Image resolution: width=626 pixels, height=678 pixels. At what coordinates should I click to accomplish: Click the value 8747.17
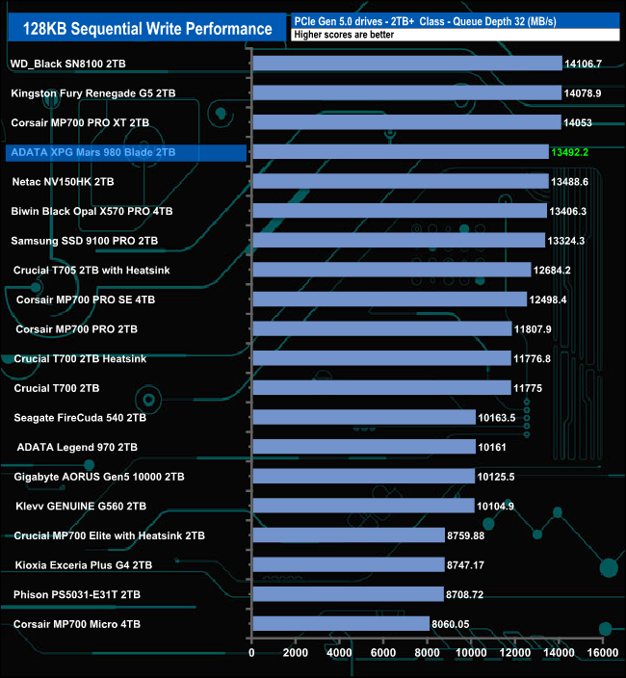click(465, 565)
